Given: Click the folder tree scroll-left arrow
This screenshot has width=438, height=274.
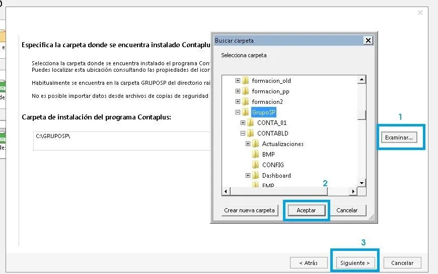Looking at the screenshot, I should (226, 191).
